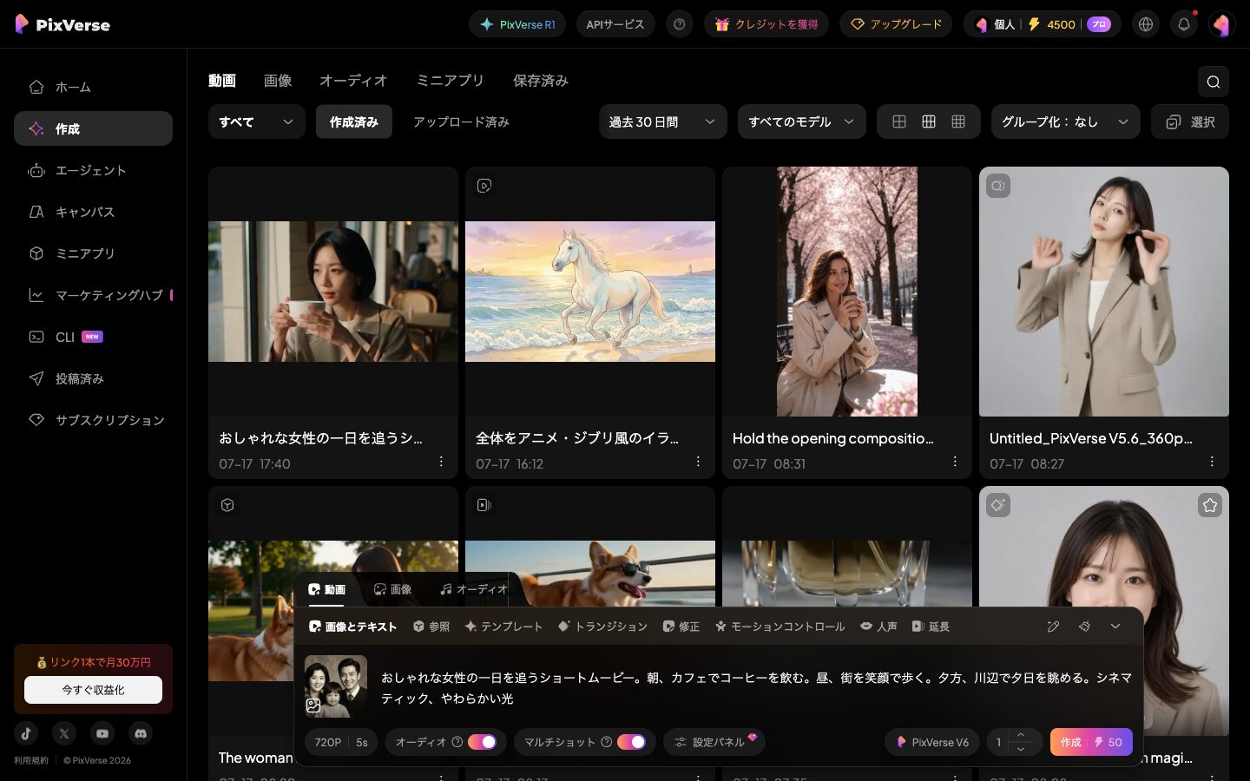This screenshot has width=1250, height=781.
Task: Switch to the オーディオ library tab
Action: coord(353,81)
